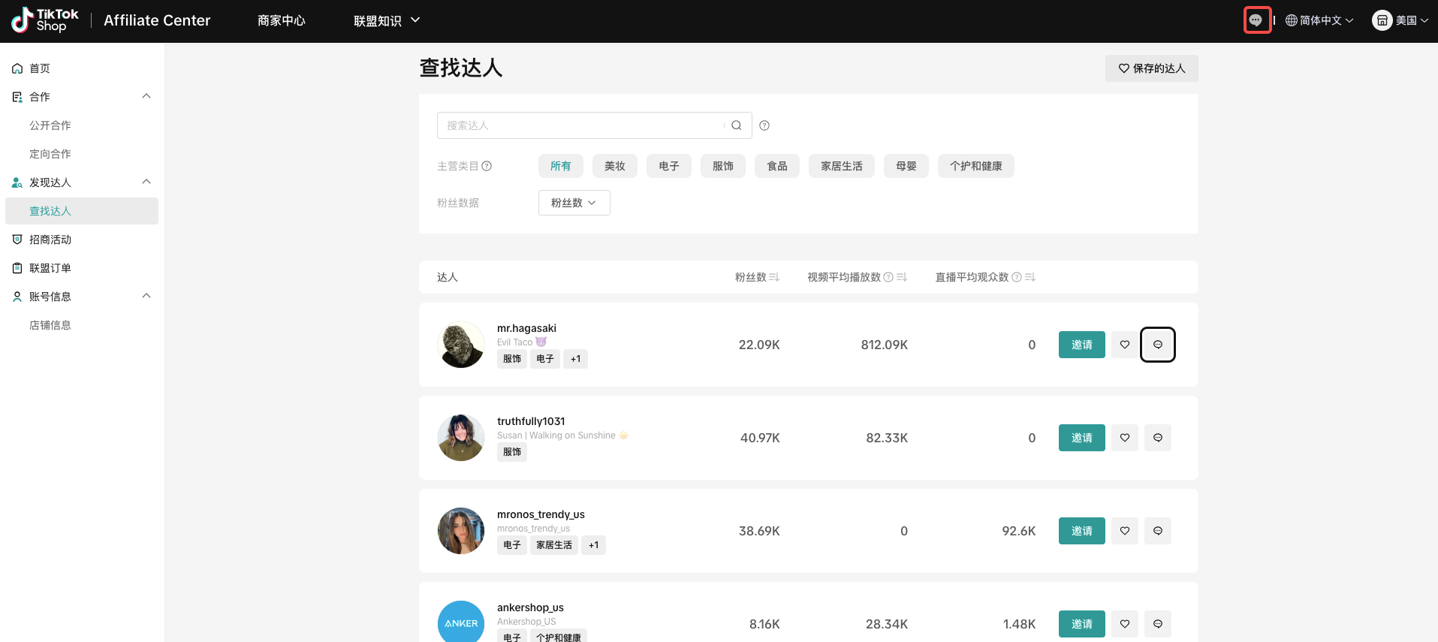Open the messages chat icon in header
1438x642 pixels.
[x=1256, y=20]
